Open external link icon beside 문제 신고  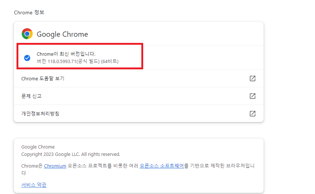tap(253, 96)
